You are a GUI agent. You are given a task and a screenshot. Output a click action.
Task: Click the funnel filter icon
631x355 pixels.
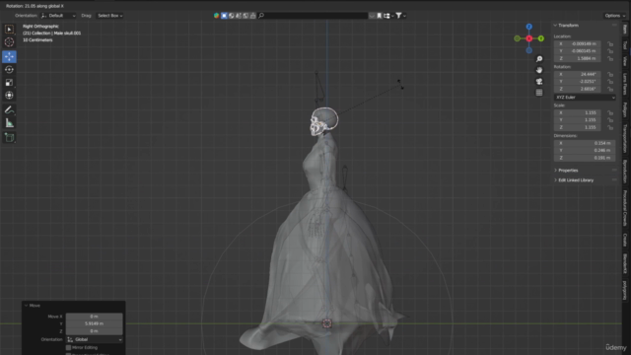tap(398, 16)
